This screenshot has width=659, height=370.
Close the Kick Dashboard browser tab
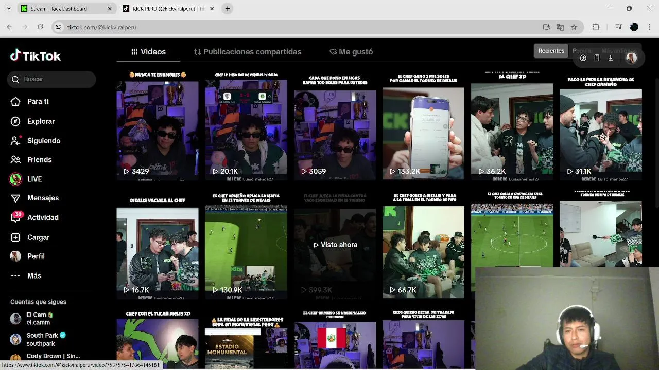(110, 9)
